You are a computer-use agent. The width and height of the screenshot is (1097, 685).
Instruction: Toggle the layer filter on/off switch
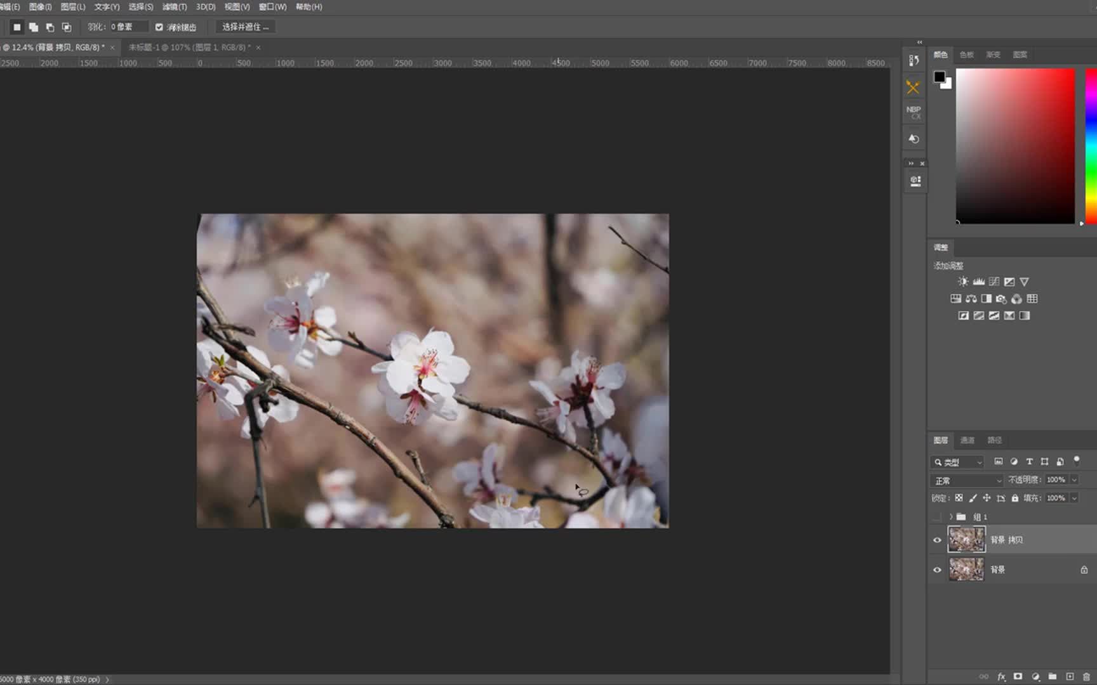1077,460
